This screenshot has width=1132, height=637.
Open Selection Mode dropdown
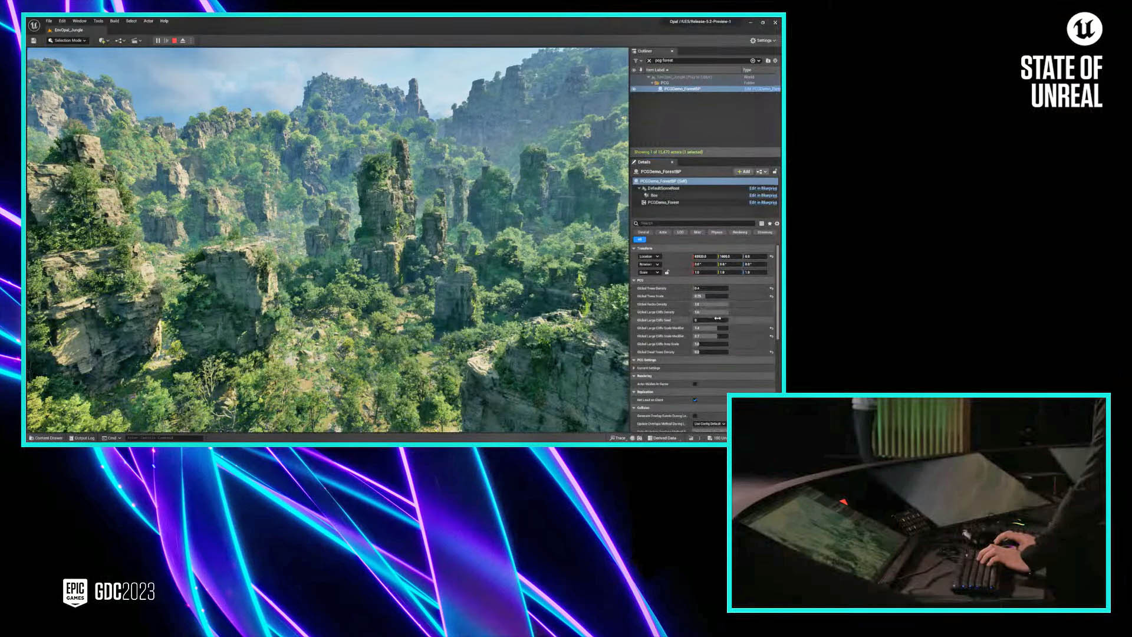coord(67,41)
